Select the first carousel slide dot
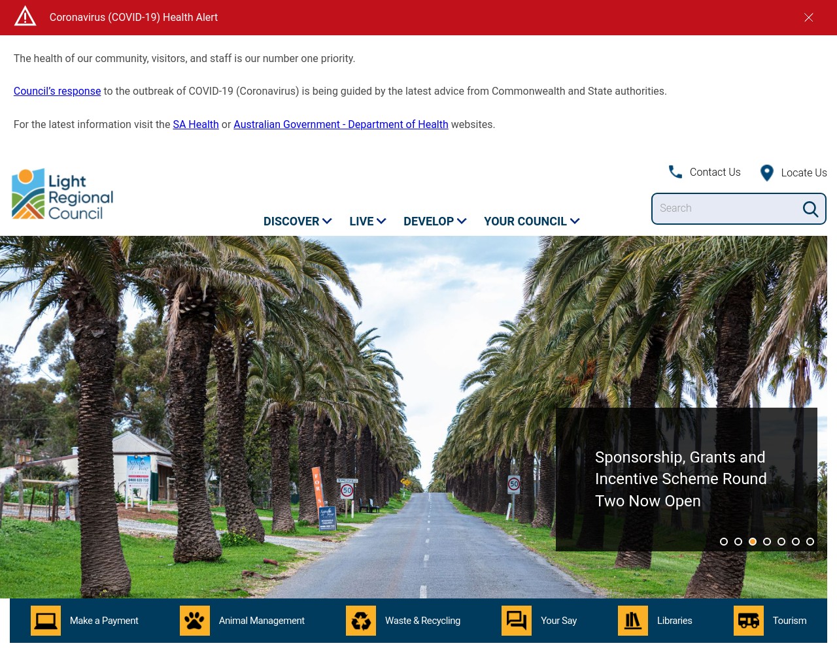 tap(724, 542)
